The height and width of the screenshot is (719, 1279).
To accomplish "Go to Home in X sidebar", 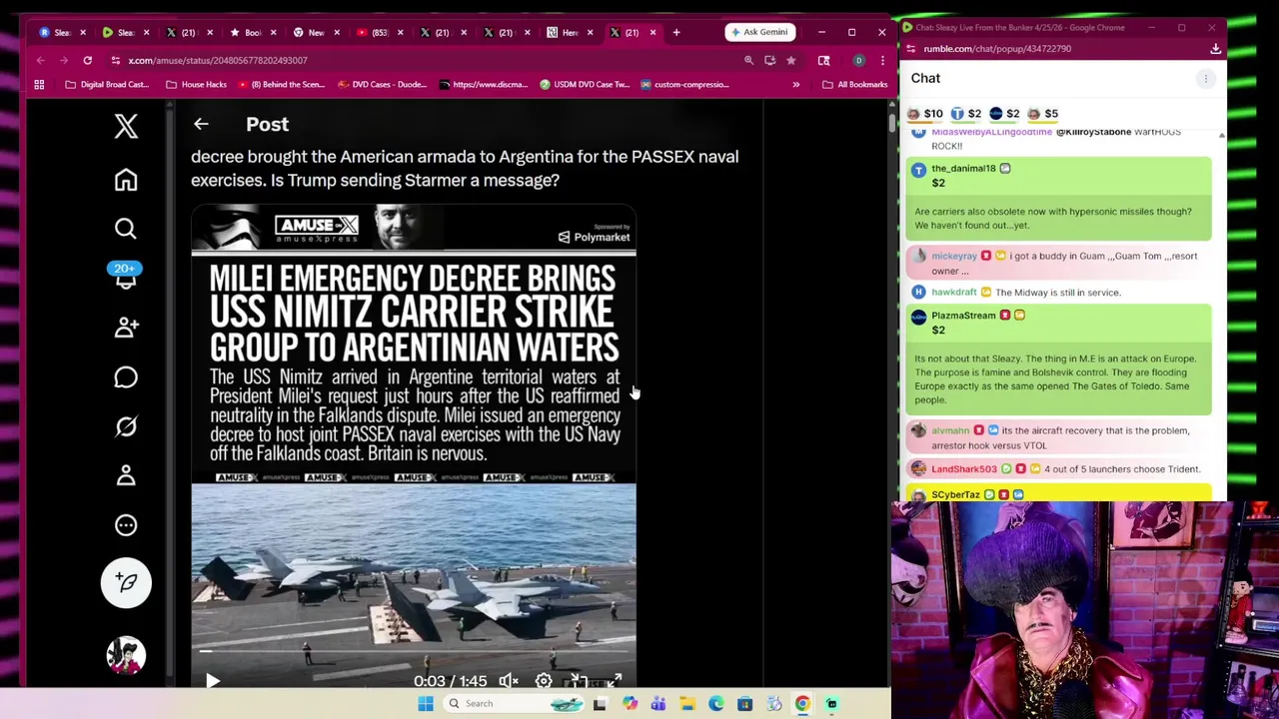I will (x=126, y=180).
